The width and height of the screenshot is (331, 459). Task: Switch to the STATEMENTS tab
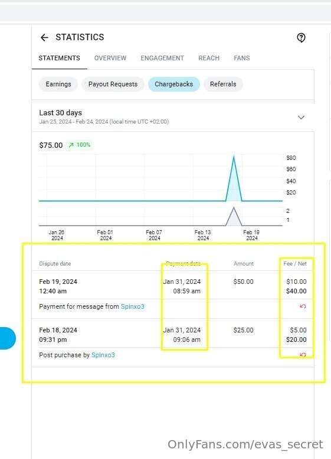[59, 58]
